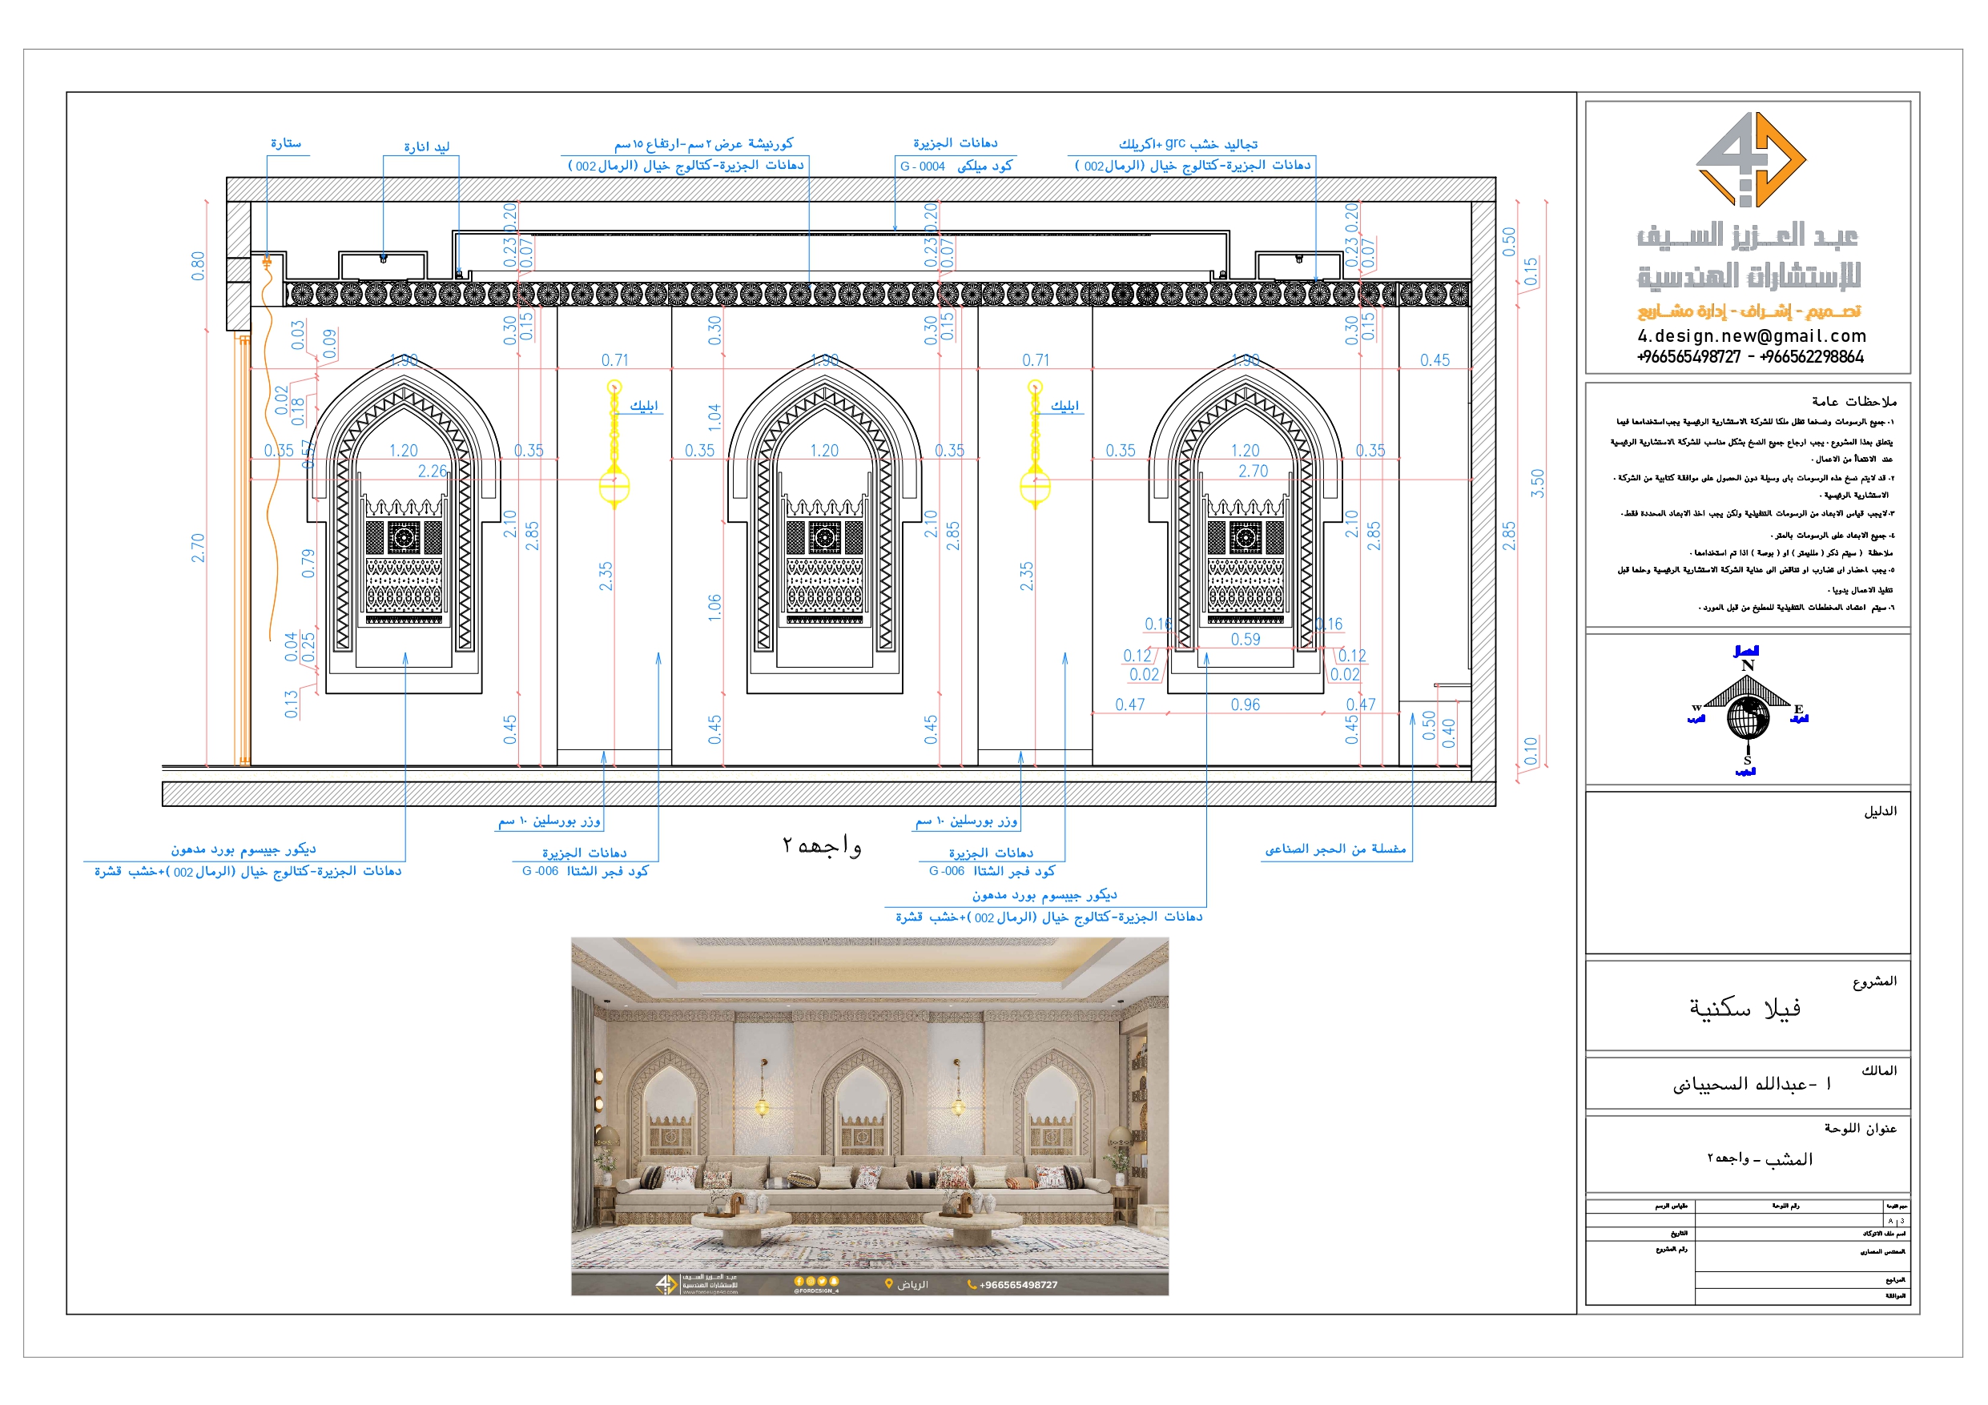Image resolution: width=1988 pixels, height=1405 pixels.
Task: Click the phone icon in the render footer
Action: pyautogui.click(x=972, y=1285)
